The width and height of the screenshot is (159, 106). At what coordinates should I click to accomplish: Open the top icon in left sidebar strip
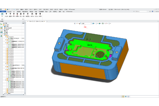pos(1,24)
